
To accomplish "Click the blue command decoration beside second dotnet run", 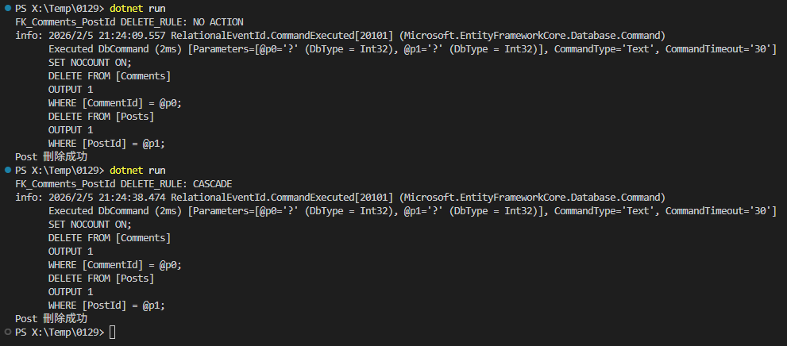I will coord(7,170).
